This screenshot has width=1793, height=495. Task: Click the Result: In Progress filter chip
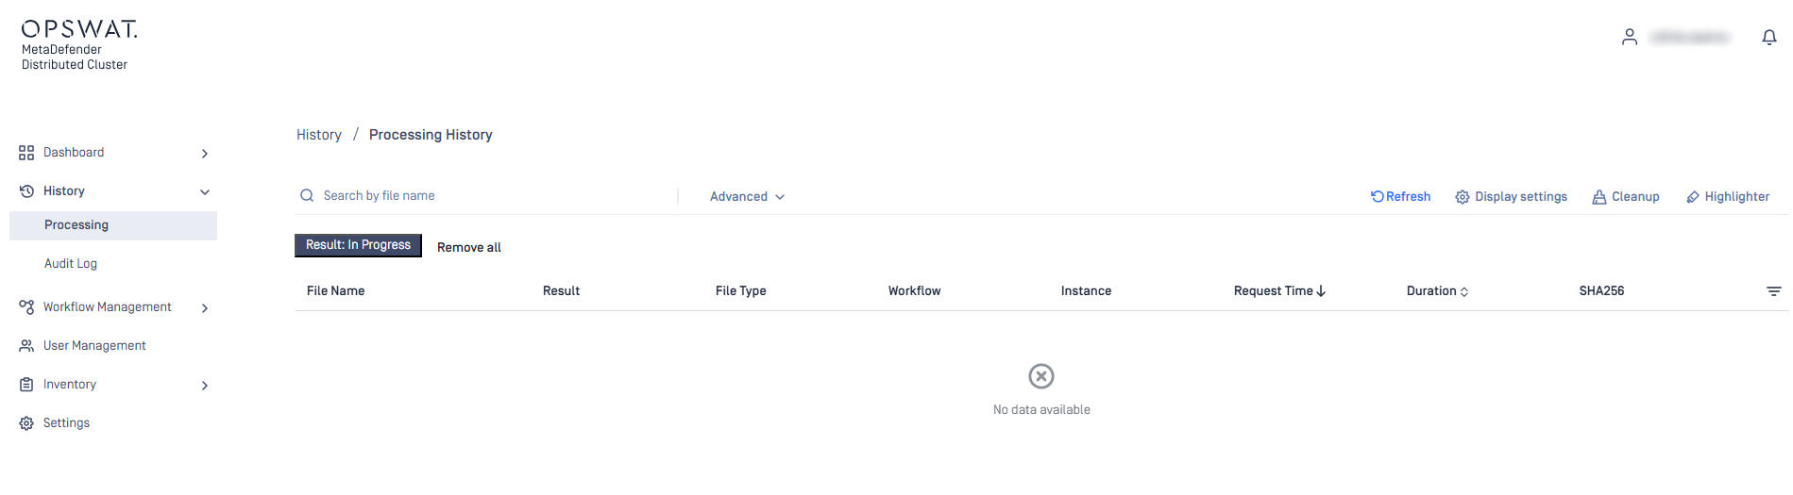click(x=359, y=245)
